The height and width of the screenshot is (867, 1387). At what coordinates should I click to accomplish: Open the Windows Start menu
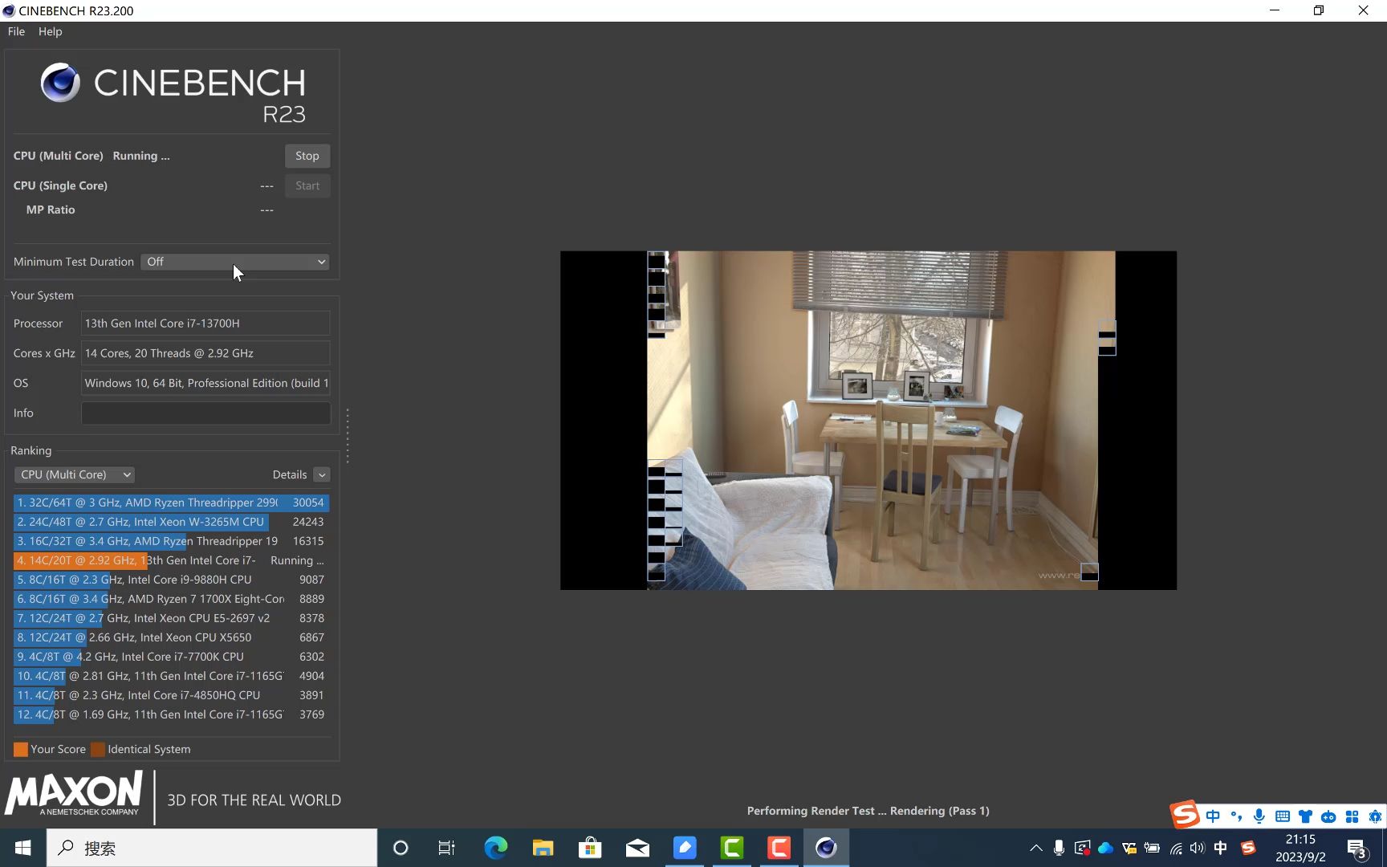tap(22, 848)
